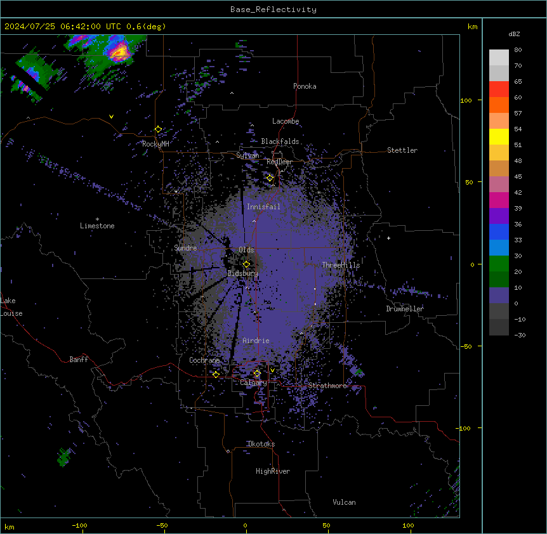The image size is (547, 534).
Task: Select the Blackfalds label on map
Action: pyautogui.click(x=280, y=141)
